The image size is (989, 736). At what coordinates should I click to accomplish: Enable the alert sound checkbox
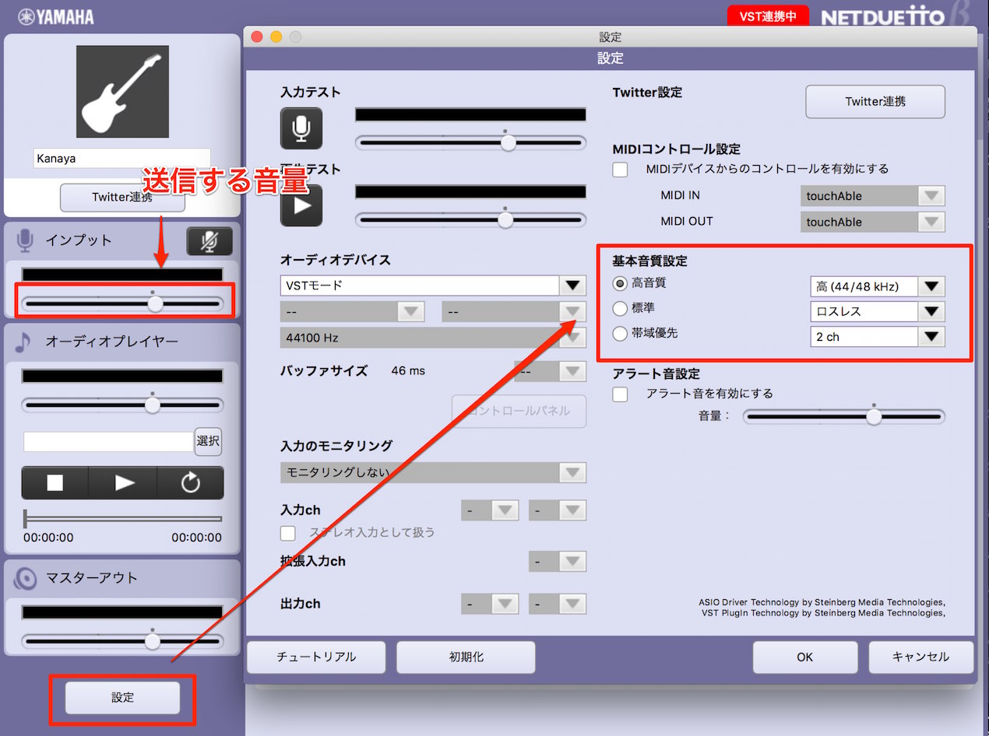point(620,394)
